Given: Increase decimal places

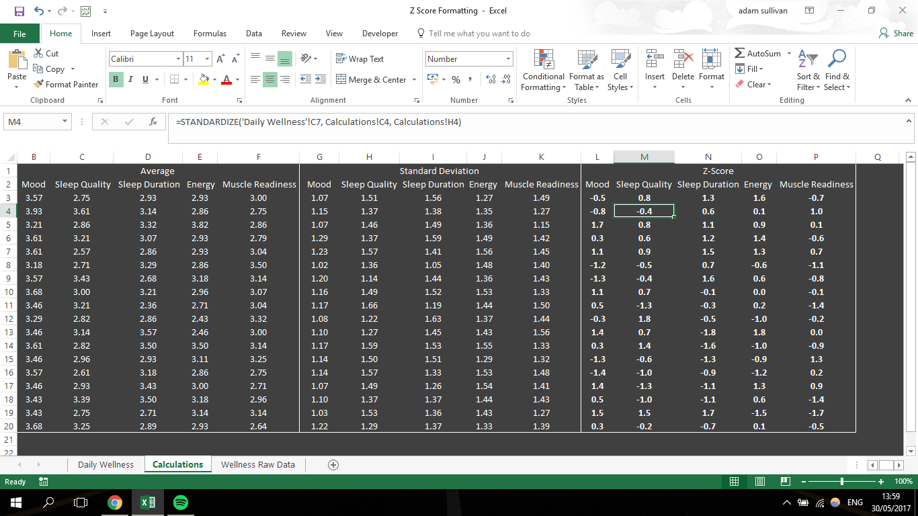Looking at the screenshot, I should coord(489,79).
